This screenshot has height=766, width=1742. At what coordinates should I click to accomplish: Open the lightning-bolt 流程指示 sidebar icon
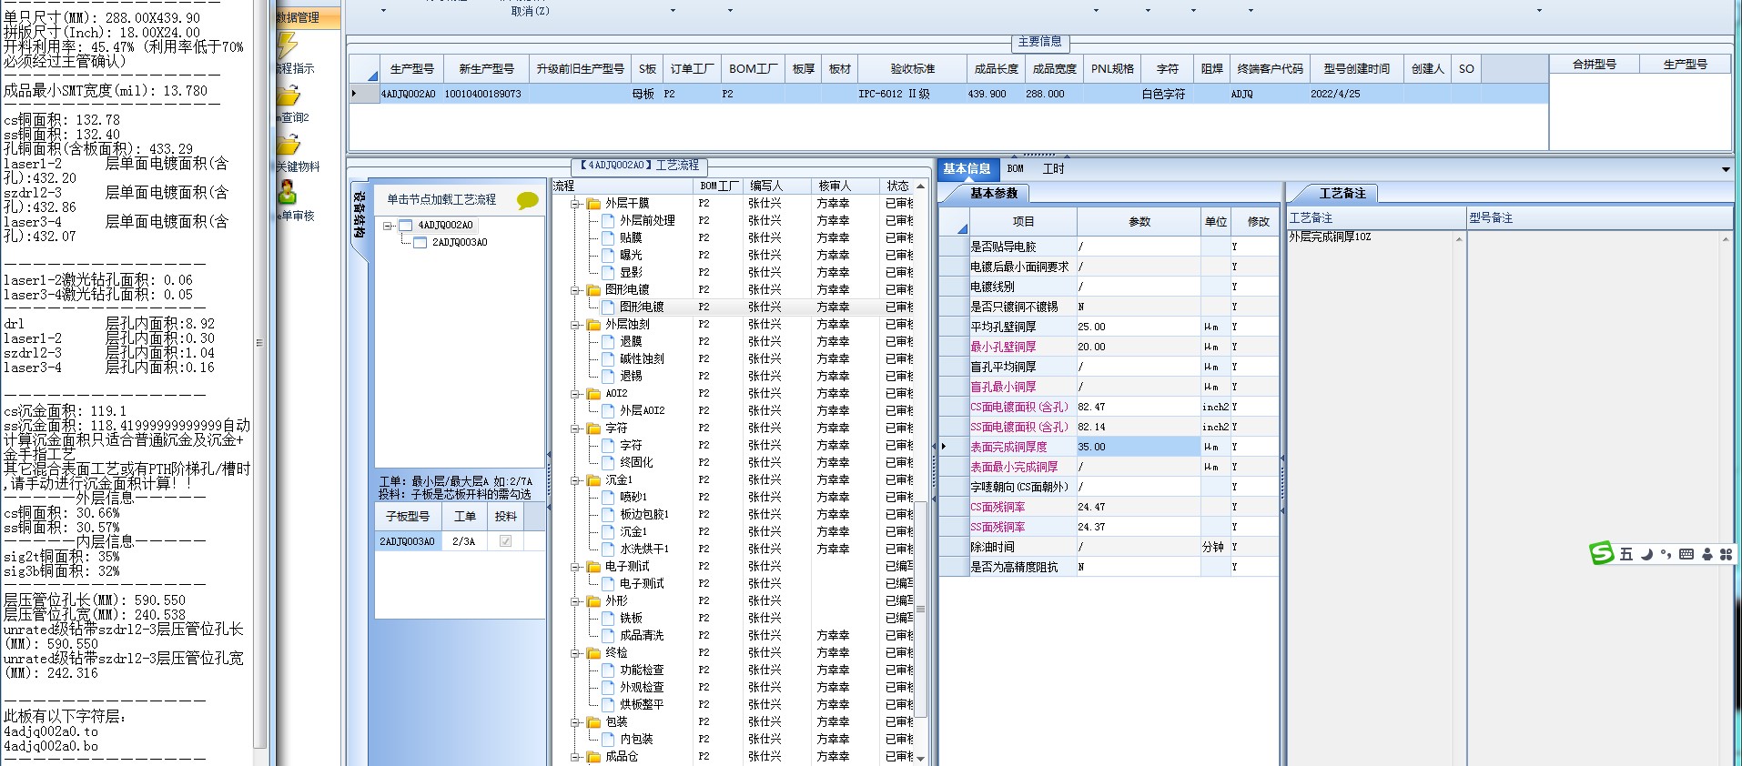point(288,46)
